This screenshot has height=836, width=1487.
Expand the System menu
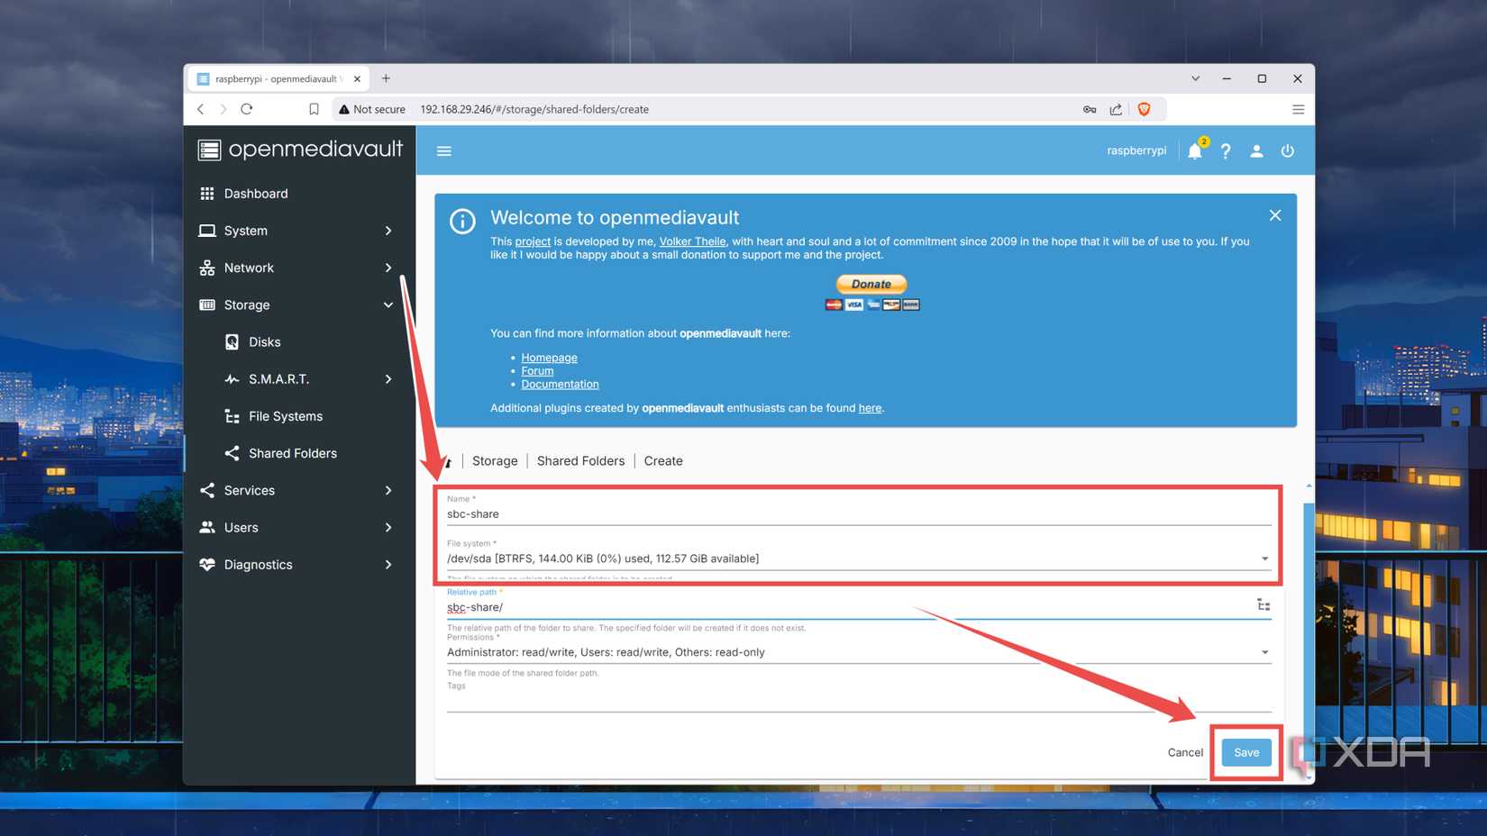[x=297, y=231]
